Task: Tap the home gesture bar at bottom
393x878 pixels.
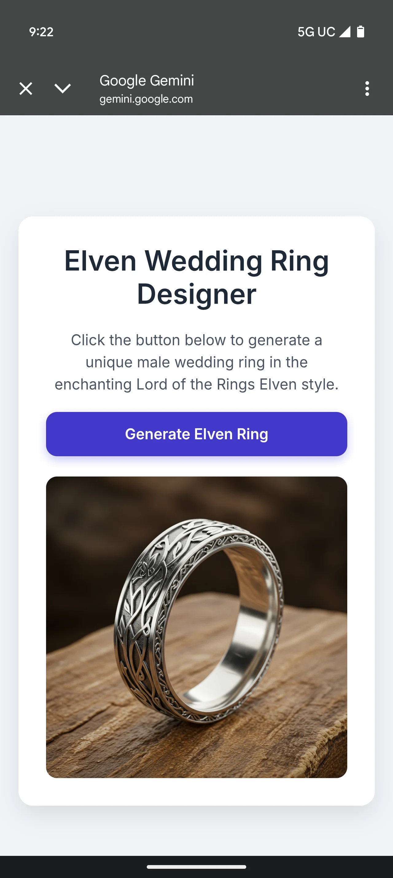Action: [197, 867]
